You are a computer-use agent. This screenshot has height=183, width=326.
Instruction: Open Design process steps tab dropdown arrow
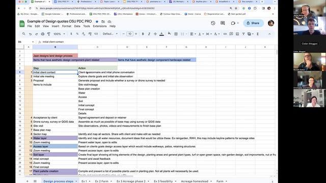(x=76, y=181)
